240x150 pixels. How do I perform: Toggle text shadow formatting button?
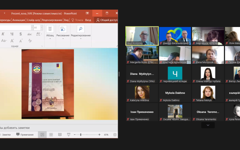[20, 34]
